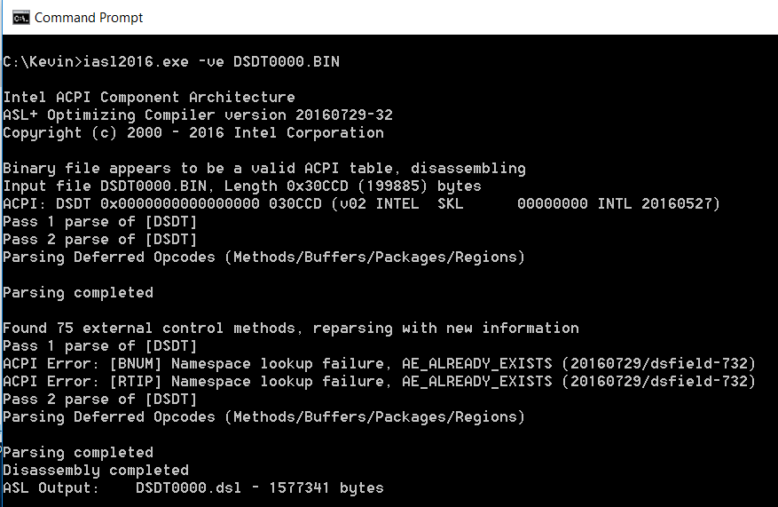
Task: Click the [BNUM] Namespace lookup failure error
Action: (x=379, y=364)
